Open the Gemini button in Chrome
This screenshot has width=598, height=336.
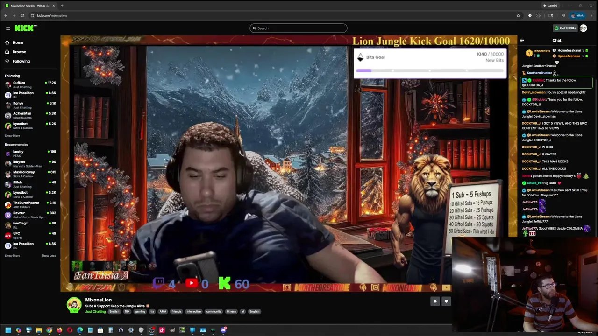point(550,6)
